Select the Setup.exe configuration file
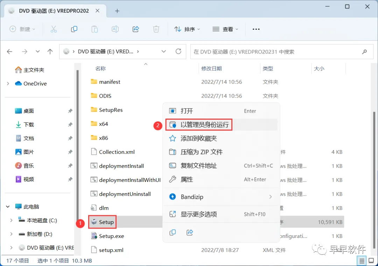Image resolution: width=378 pixels, height=266 pixels. pos(107,236)
